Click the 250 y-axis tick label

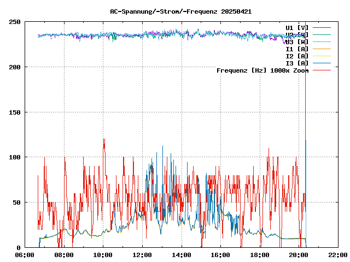[x=15, y=22]
